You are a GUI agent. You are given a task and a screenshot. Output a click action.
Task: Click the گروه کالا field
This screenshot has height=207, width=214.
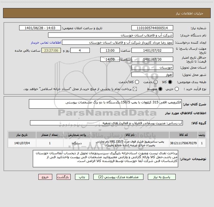(x=106, y=123)
